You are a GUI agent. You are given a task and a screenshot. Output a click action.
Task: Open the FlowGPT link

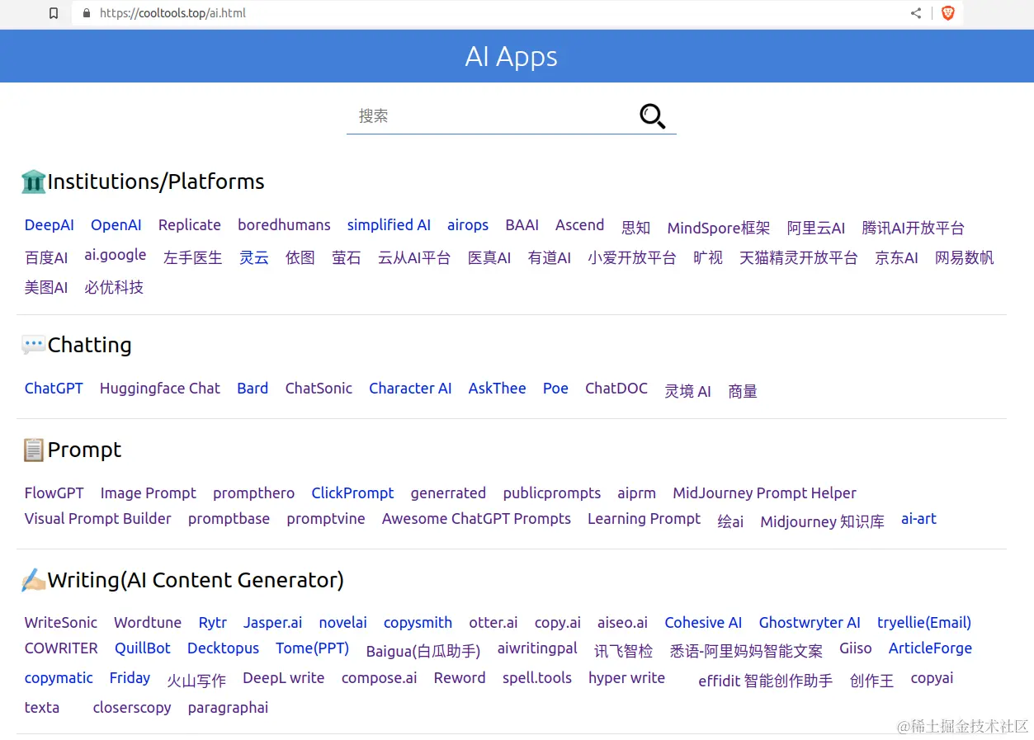(x=54, y=493)
